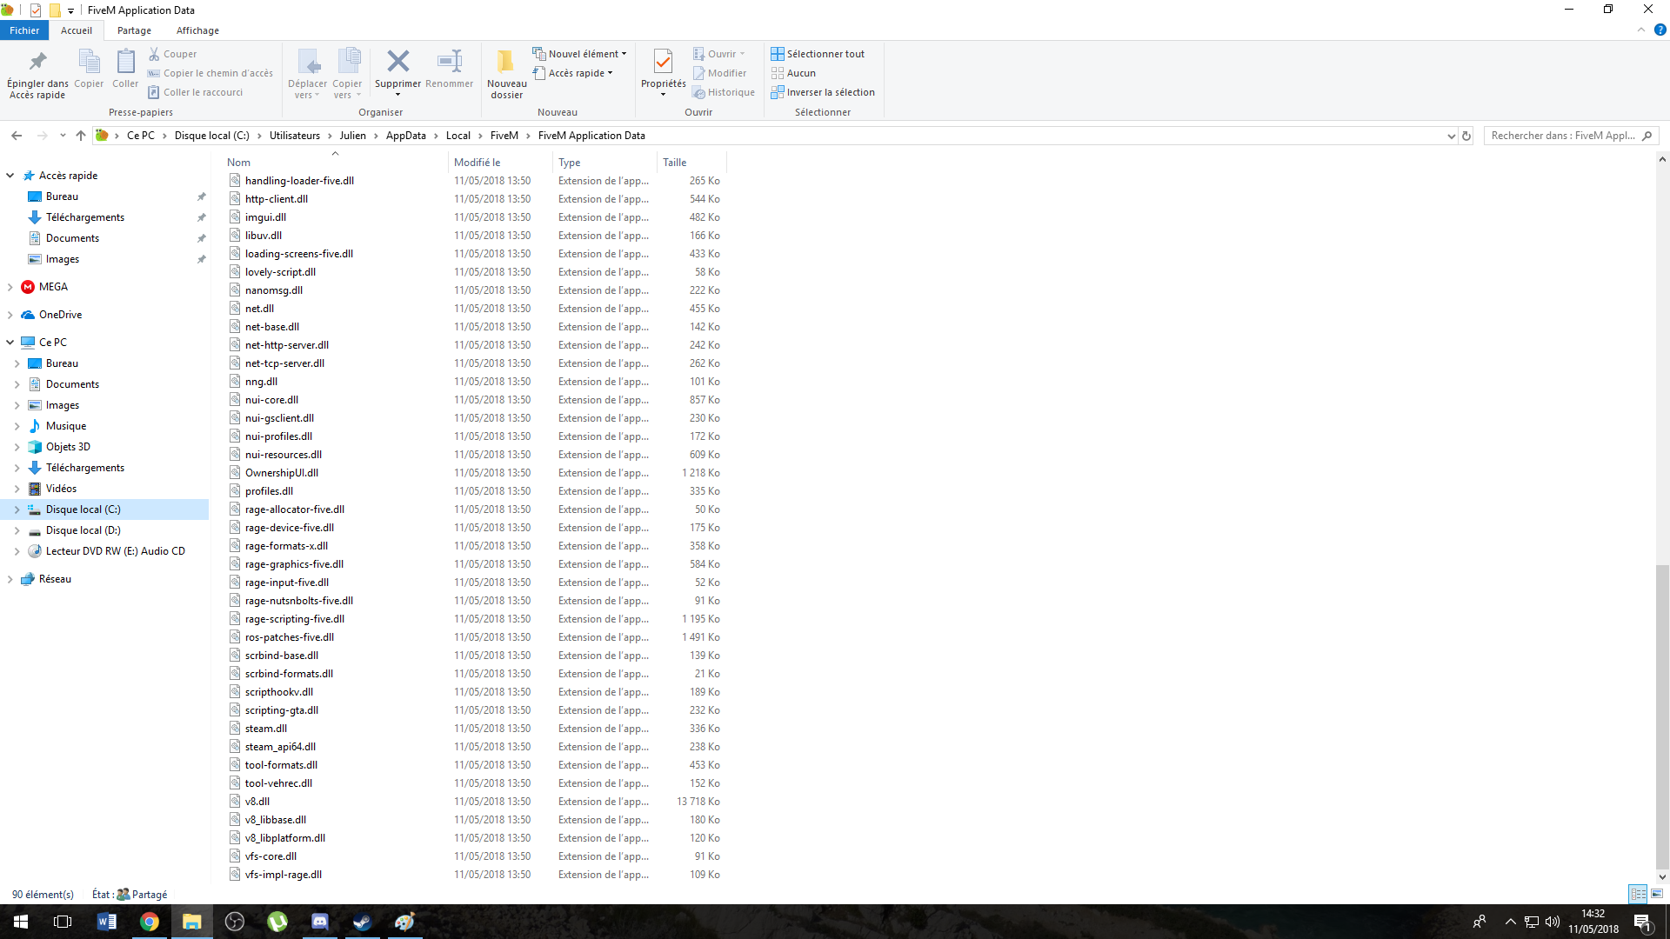Open recent locations dropdown arrow
1670x939 pixels.
63,136
